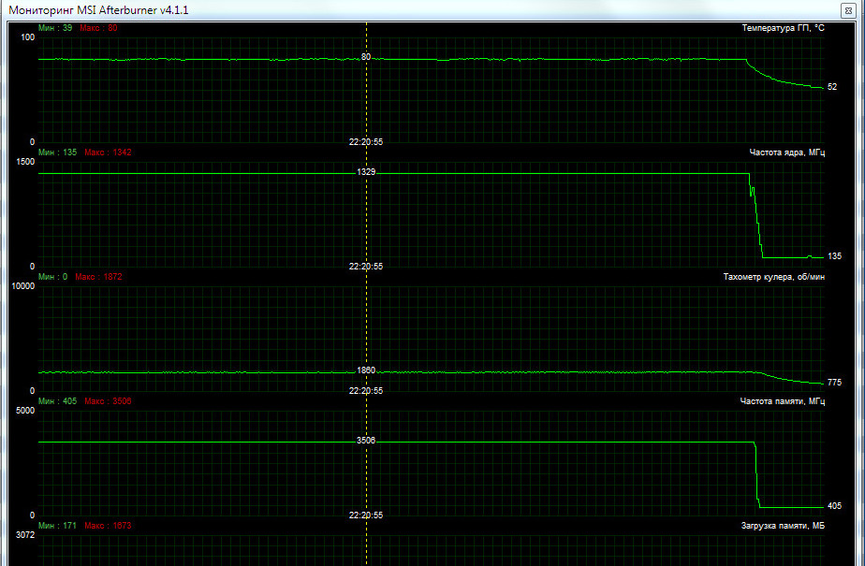Select the 'Загрузка памяти, МБ' graph label

[x=783, y=527]
